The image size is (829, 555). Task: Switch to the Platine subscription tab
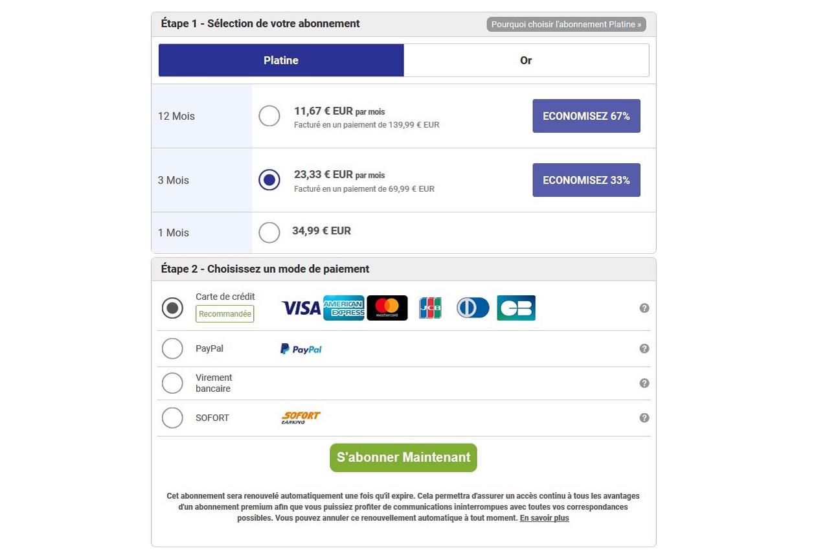[281, 60]
